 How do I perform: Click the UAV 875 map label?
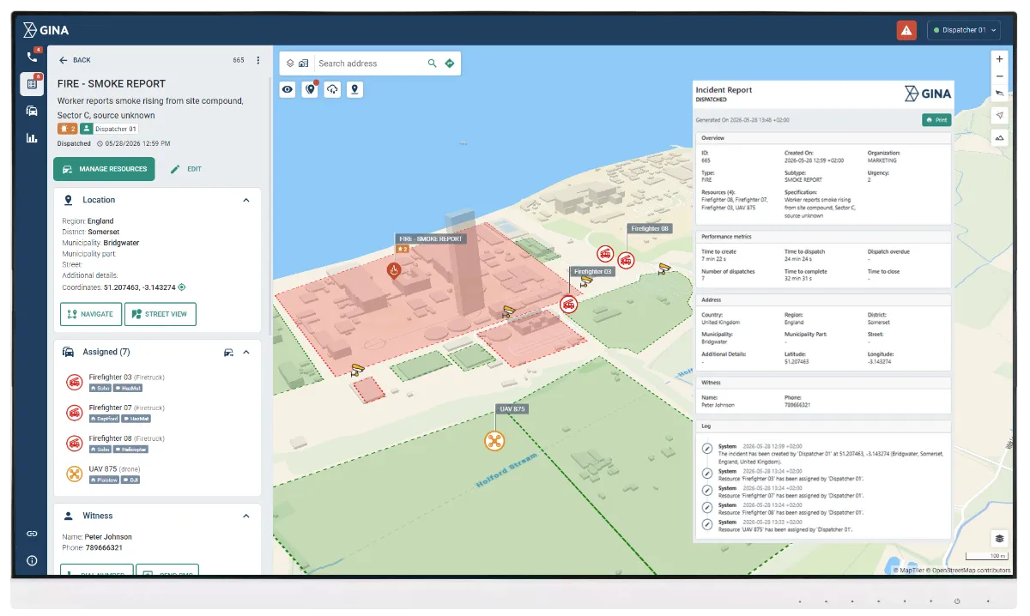tap(512, 409)
